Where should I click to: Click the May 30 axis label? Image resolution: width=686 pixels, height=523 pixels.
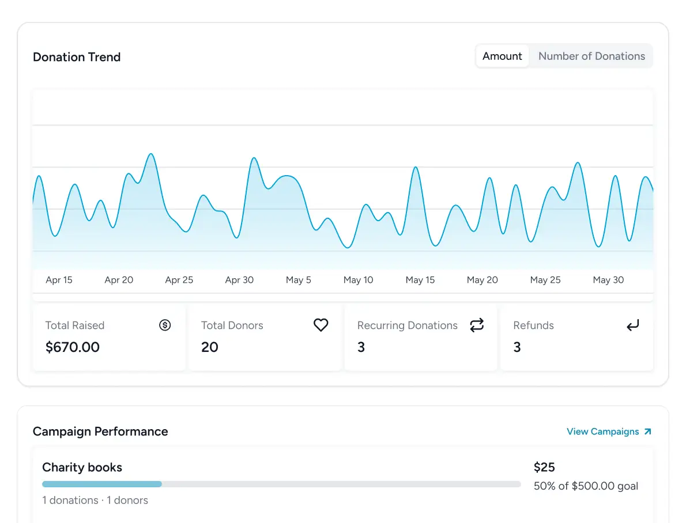coord(608,280)
